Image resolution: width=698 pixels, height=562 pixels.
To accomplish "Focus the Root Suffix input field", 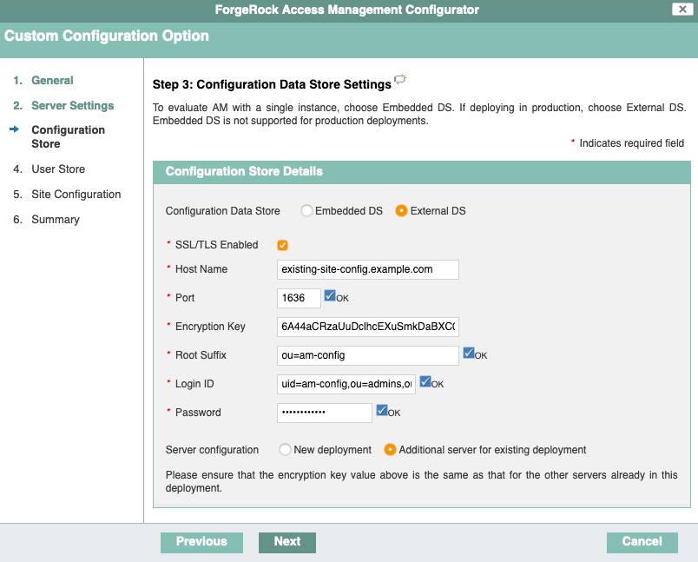I will pyautogui.click(x=368, y=355).
